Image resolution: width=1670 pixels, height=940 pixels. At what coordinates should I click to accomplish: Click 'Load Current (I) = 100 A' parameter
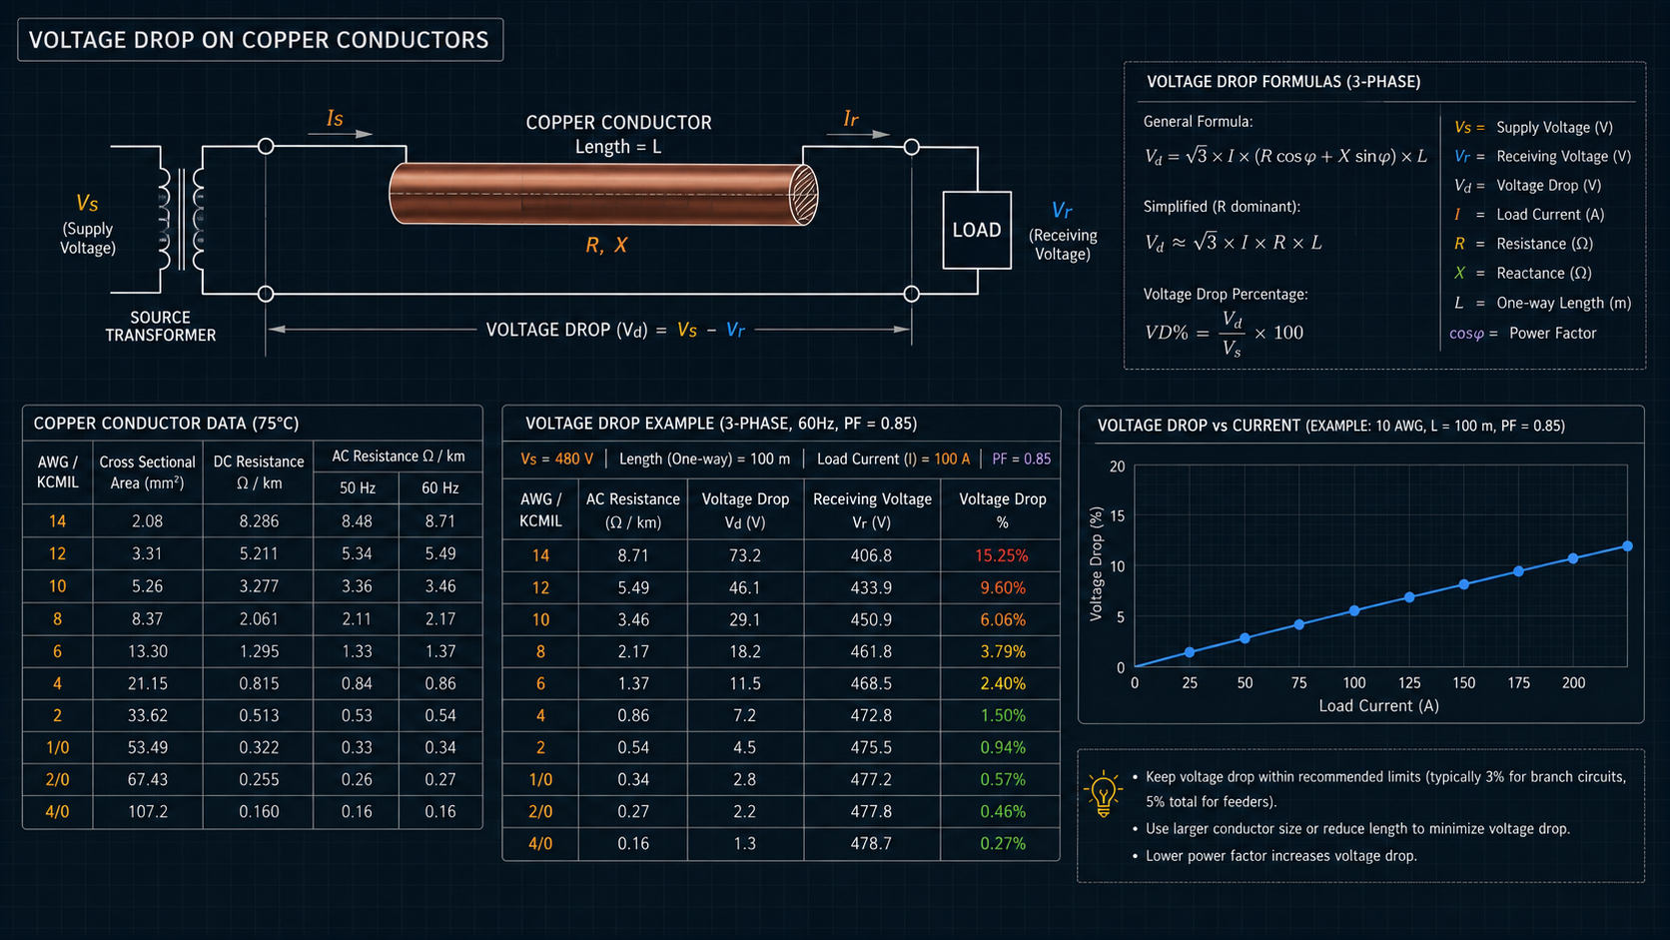[x=893, y=460]
